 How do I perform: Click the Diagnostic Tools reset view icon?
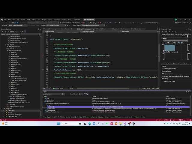(x=175, y=32)
